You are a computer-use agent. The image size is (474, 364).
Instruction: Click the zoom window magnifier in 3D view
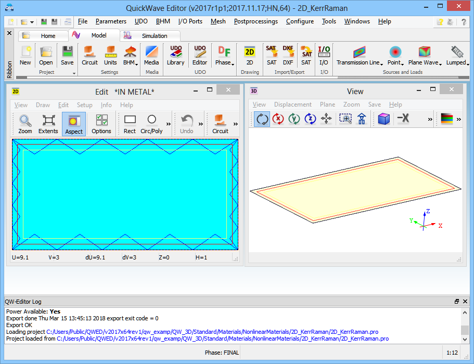tap(345, 119)
